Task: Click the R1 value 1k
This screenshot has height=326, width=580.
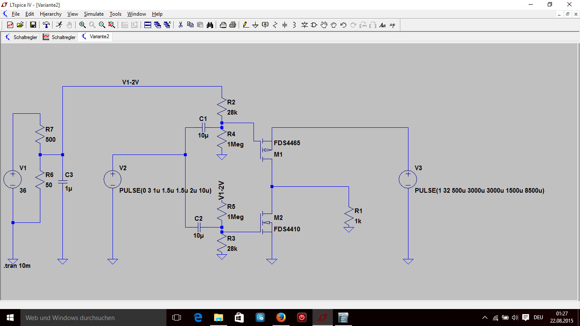Action: [358, 221]
